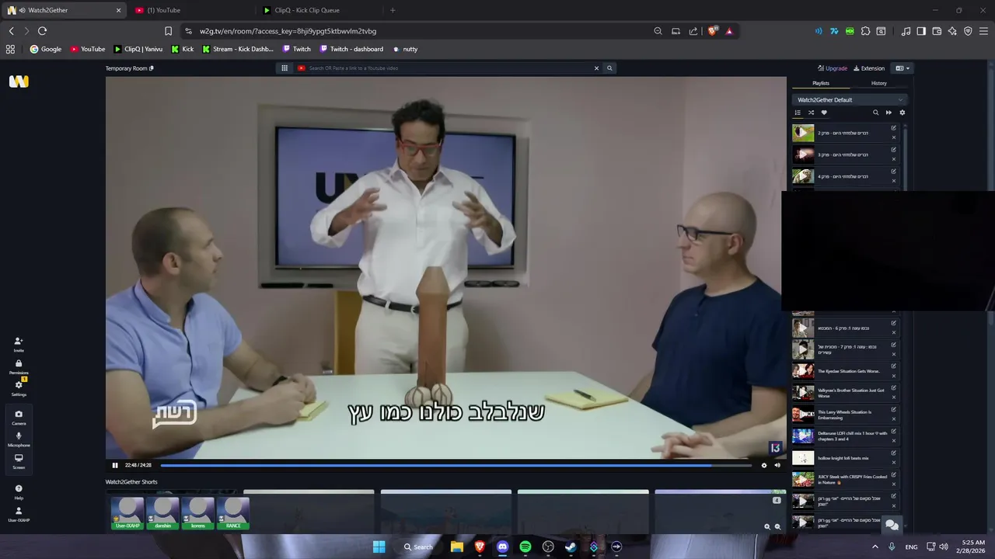Edit the 'hollow knight lofi beats mix' entry
This screenshot has width=995, height=559.
click(x=893, y=453)
